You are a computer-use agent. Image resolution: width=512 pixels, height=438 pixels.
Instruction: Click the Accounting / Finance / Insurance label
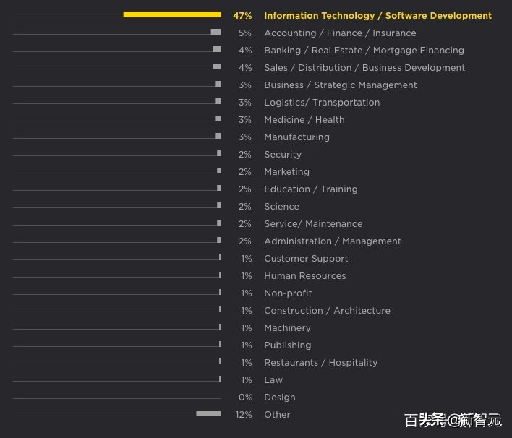pos(340,33)
